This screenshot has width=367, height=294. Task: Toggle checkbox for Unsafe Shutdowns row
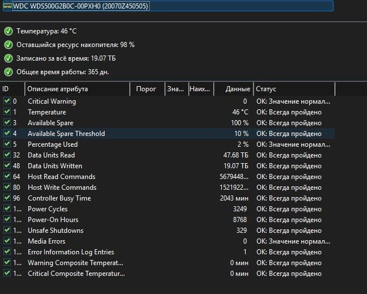click(7, 230)
